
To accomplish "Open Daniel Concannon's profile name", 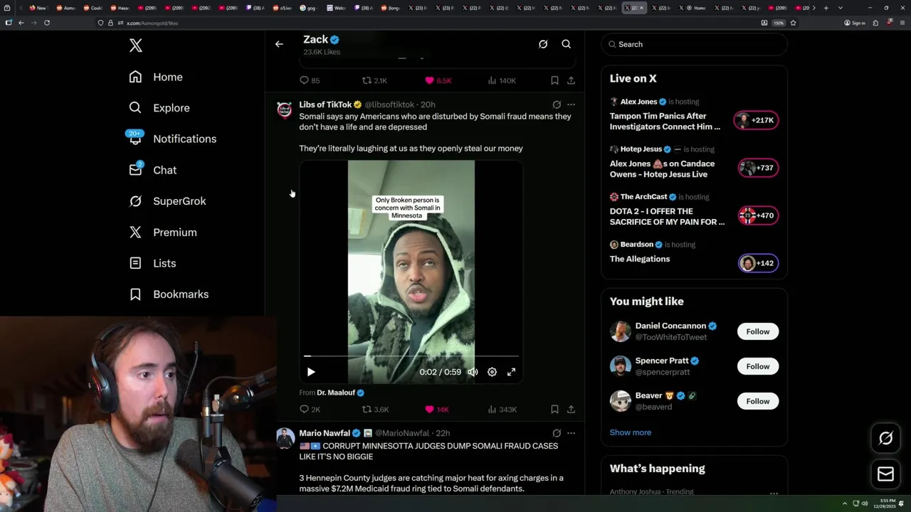I will pyautogui.click(x=670, y=326).
